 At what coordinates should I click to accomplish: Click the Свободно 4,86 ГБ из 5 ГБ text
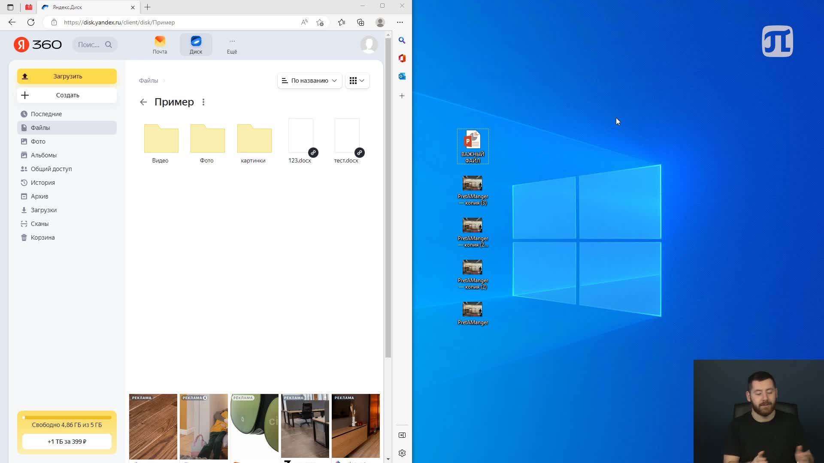[67, 425]
